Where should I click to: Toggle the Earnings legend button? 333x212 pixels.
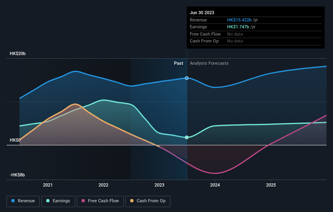[58, 201]
